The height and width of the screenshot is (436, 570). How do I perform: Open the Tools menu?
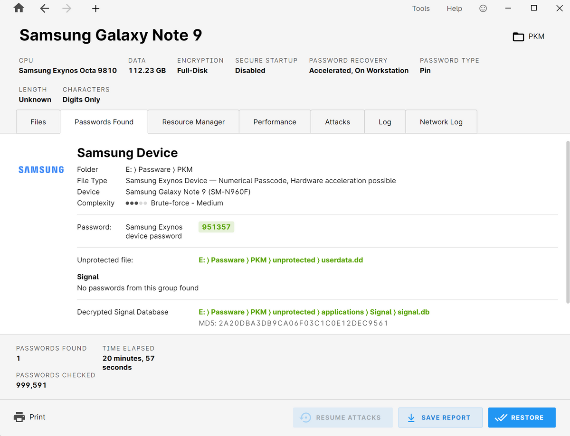click(x=421, y=8)
